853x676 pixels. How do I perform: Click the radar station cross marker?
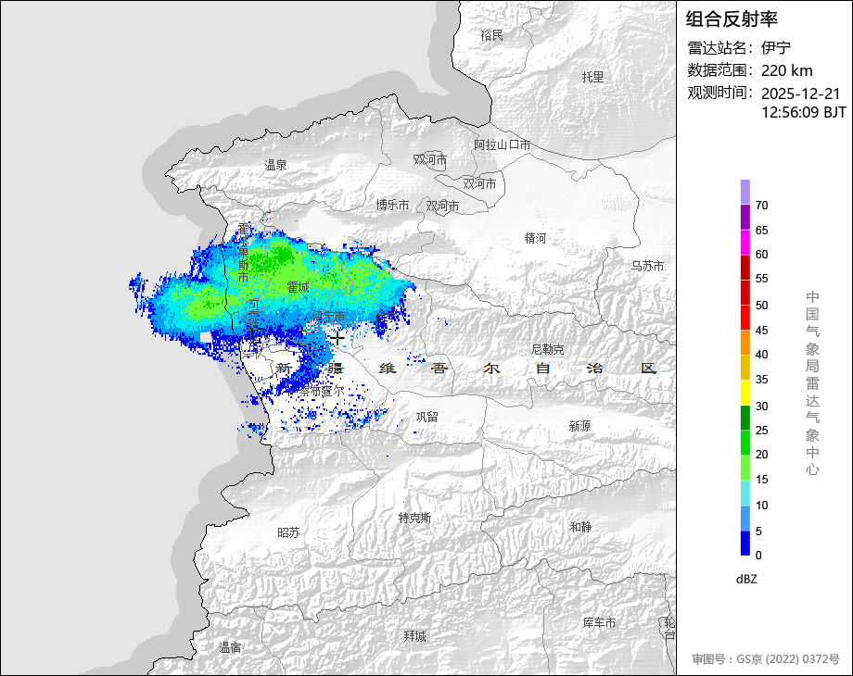337,339
